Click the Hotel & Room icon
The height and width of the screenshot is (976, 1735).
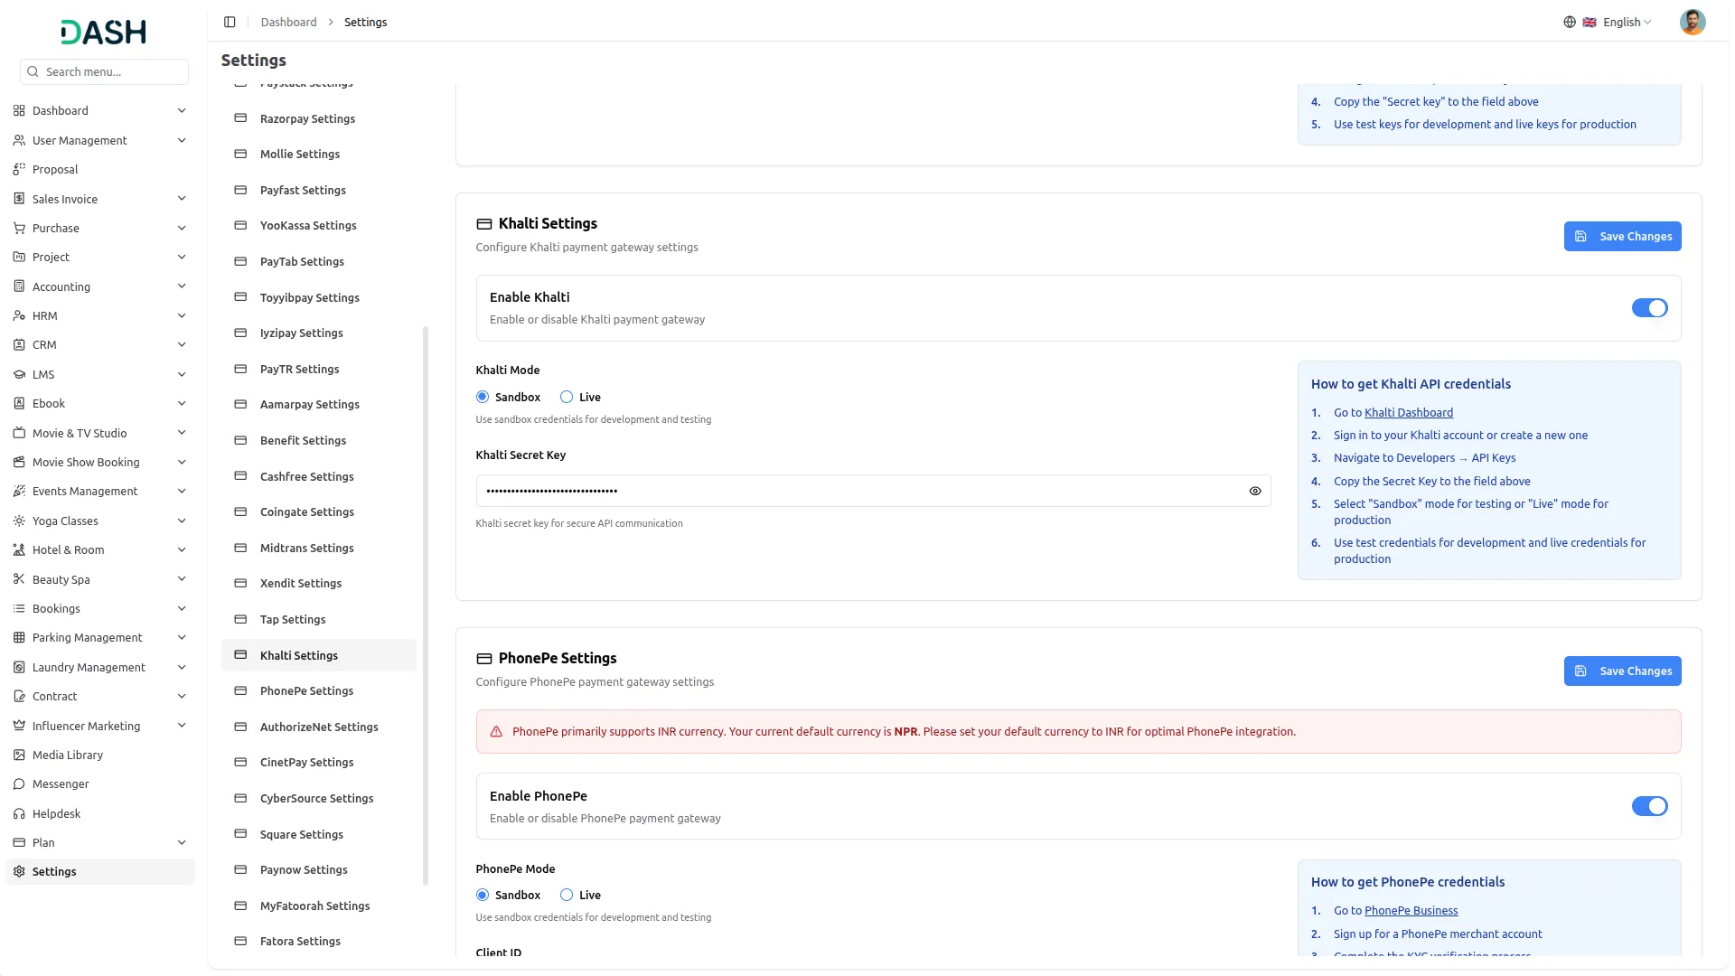coord(19,549)
